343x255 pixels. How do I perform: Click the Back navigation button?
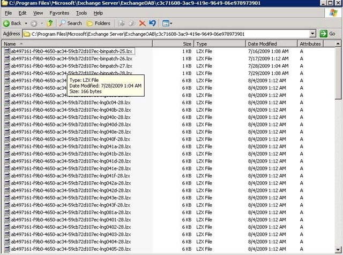click(x=12, y=24)
